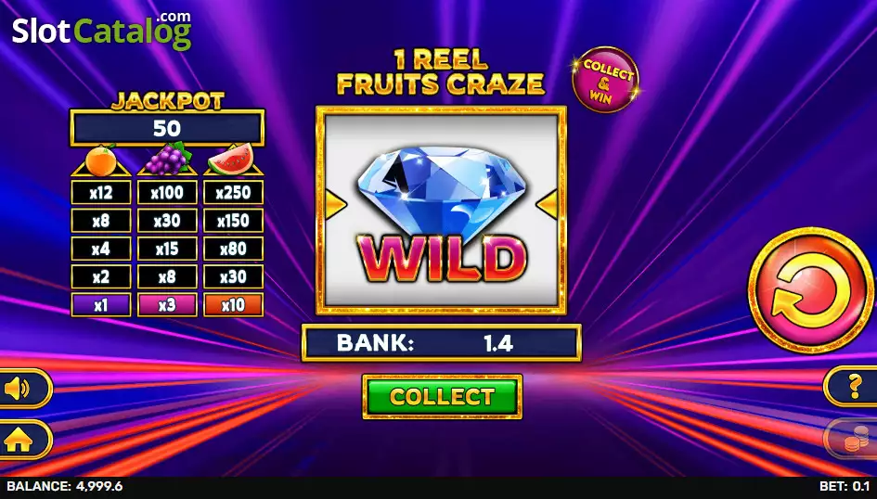The image size is (877, 499).
Task: Select the orange x10 multiplier cell
Action: click(x=233, y=305)
